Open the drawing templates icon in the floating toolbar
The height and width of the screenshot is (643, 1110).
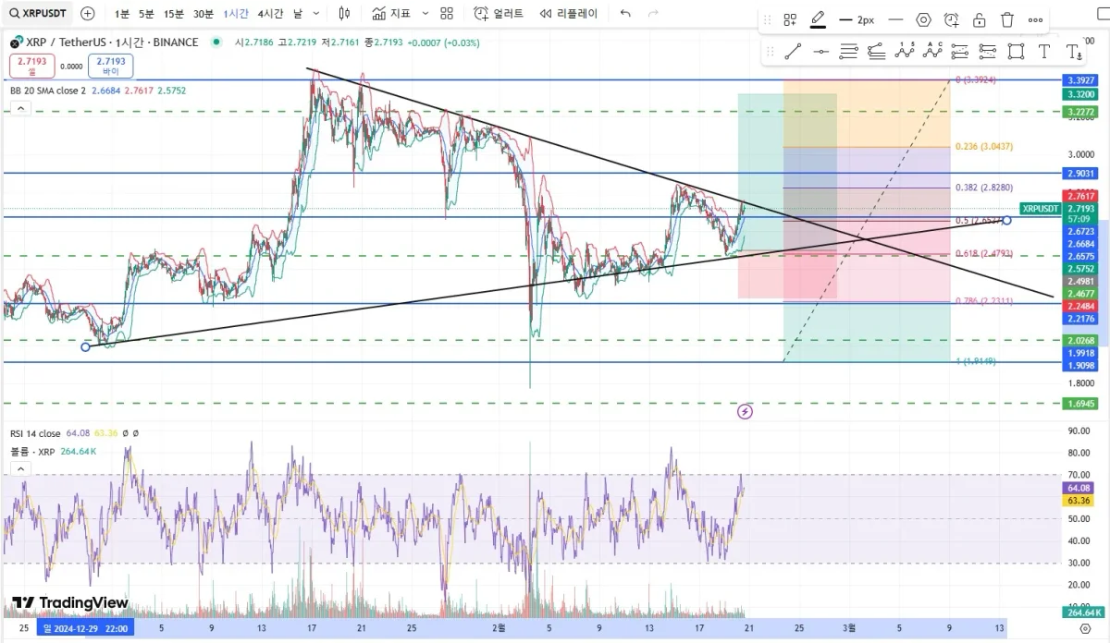tap(790, 19)
